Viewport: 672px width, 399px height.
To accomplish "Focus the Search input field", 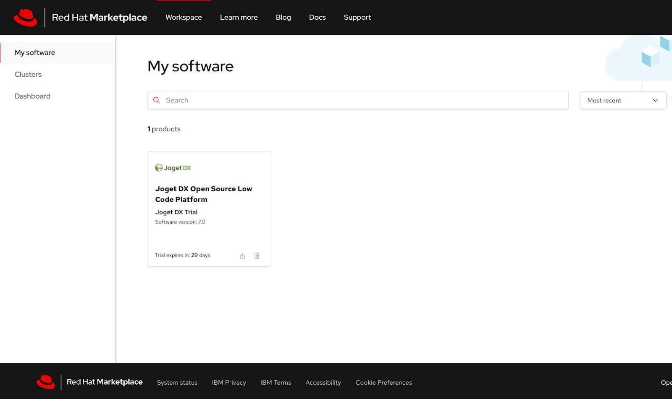I will click(358, 100).
